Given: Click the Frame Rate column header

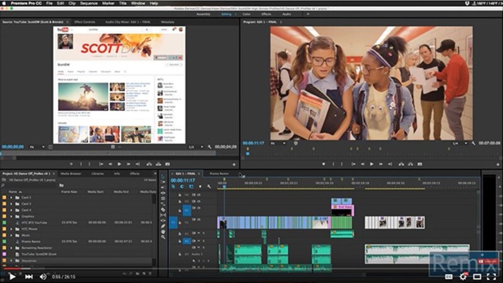Looking at the screenshot, I should pyautogui.click(x=69, y=192).
